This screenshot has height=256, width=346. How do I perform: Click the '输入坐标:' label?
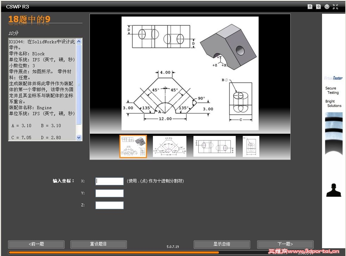pos(63,181)
